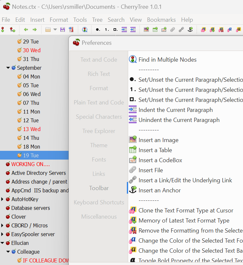Open the Insert menu

coord(37,20)
